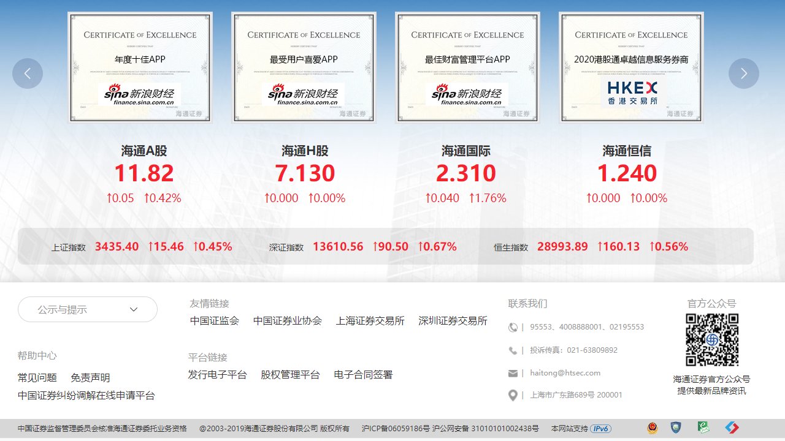The width and height of the screenshot is (785, 441).
Task: Go to previous certificate slide
Action: [28, 73]
